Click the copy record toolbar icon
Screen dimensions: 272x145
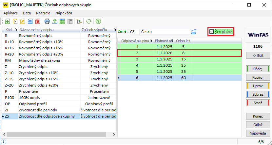pos(15,21)
